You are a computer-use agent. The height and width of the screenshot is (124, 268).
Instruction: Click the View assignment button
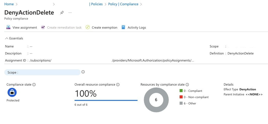click(x=22, y=27)
